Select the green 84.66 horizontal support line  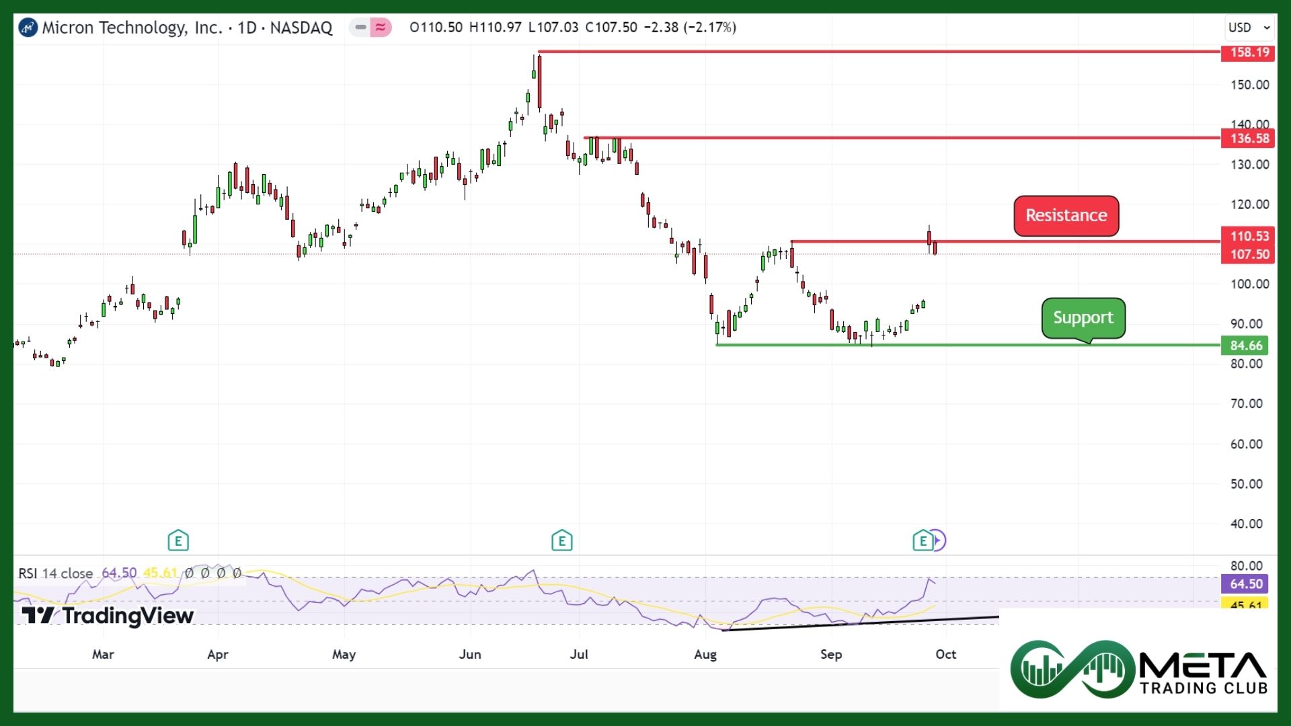pos(968,345)
